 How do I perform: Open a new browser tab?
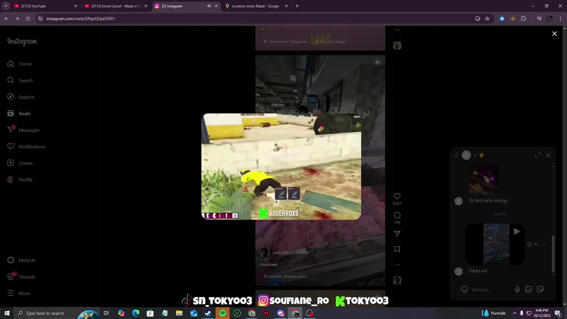click(297, 6)
